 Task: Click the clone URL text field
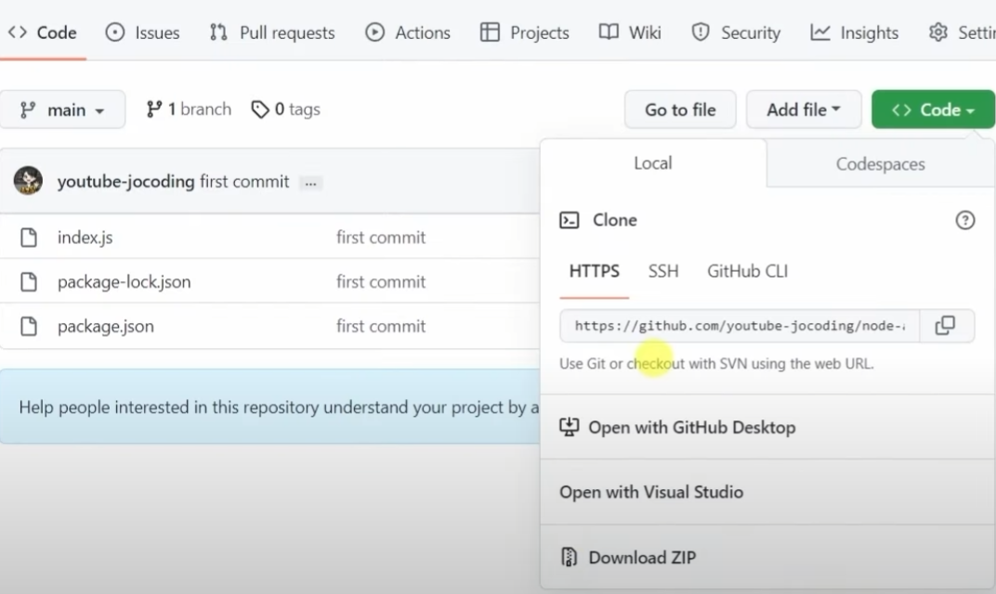click(740, 326)
